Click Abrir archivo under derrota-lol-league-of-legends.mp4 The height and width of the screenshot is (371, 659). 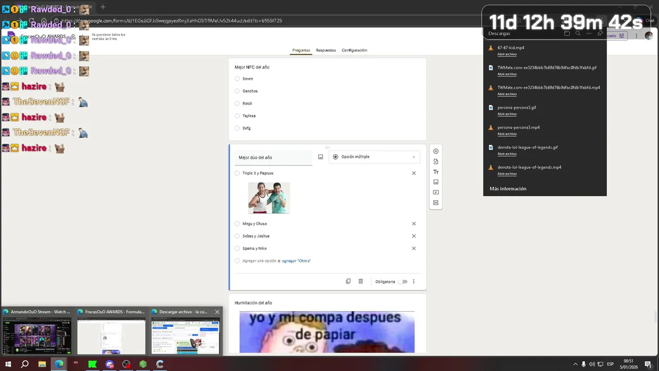(x=507, y=174)
